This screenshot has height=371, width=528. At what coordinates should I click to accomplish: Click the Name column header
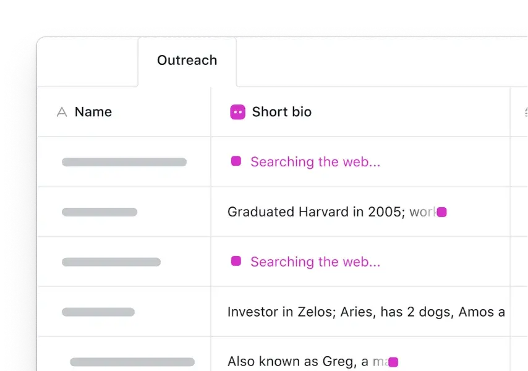click(93, 112)
